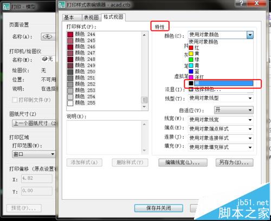
Task: Open the 端点(E) style dropdown
Action: click(221, 129)
